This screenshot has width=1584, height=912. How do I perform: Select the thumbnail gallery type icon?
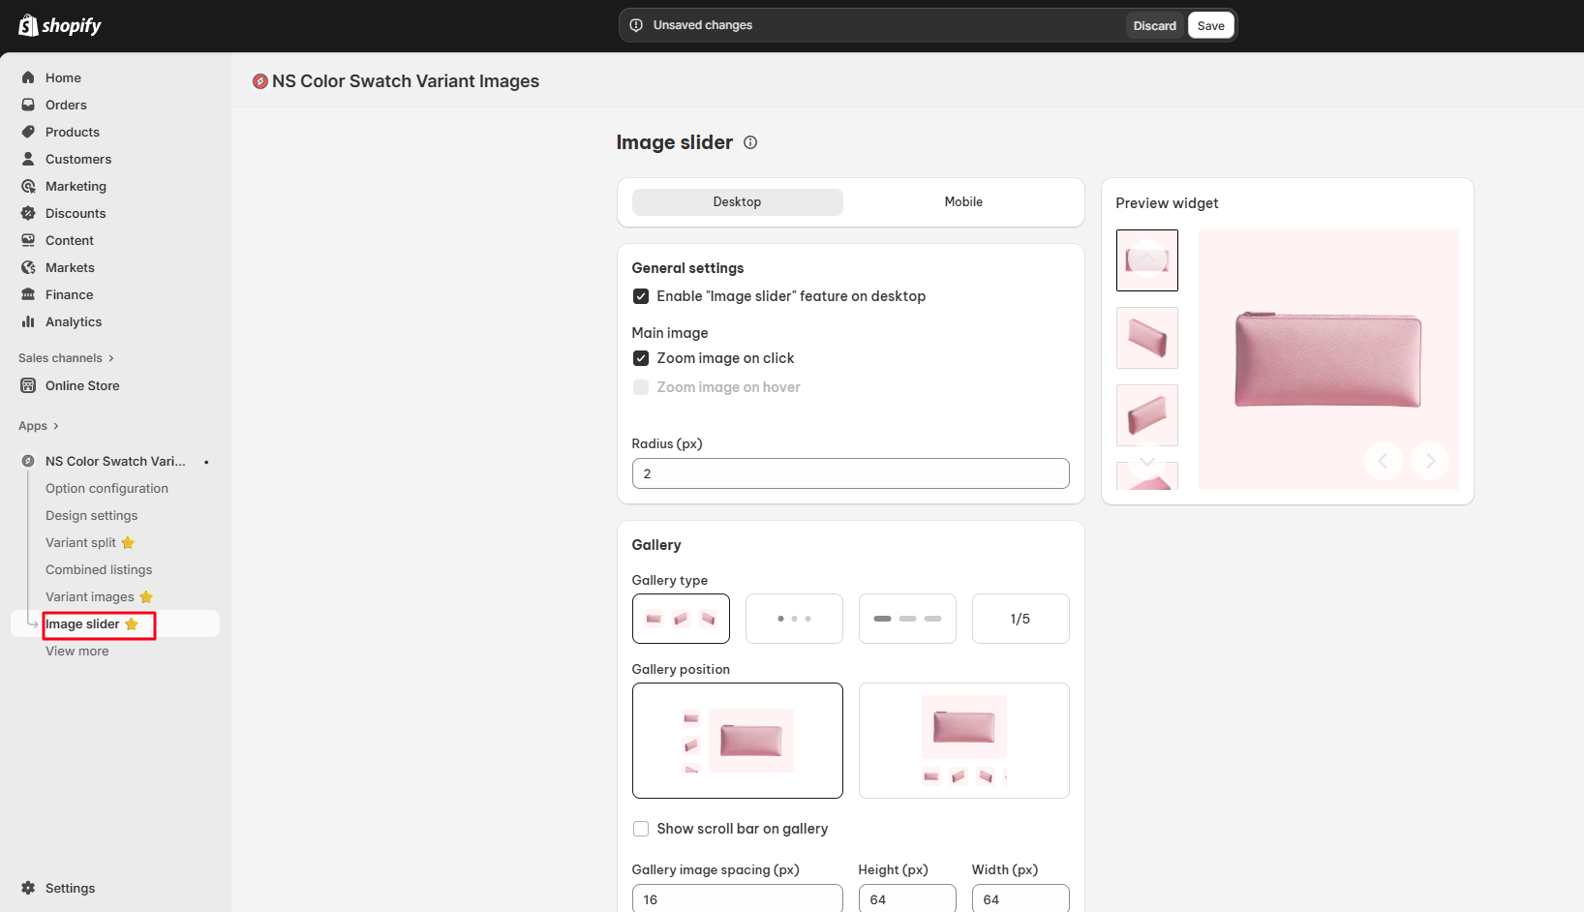681,619
